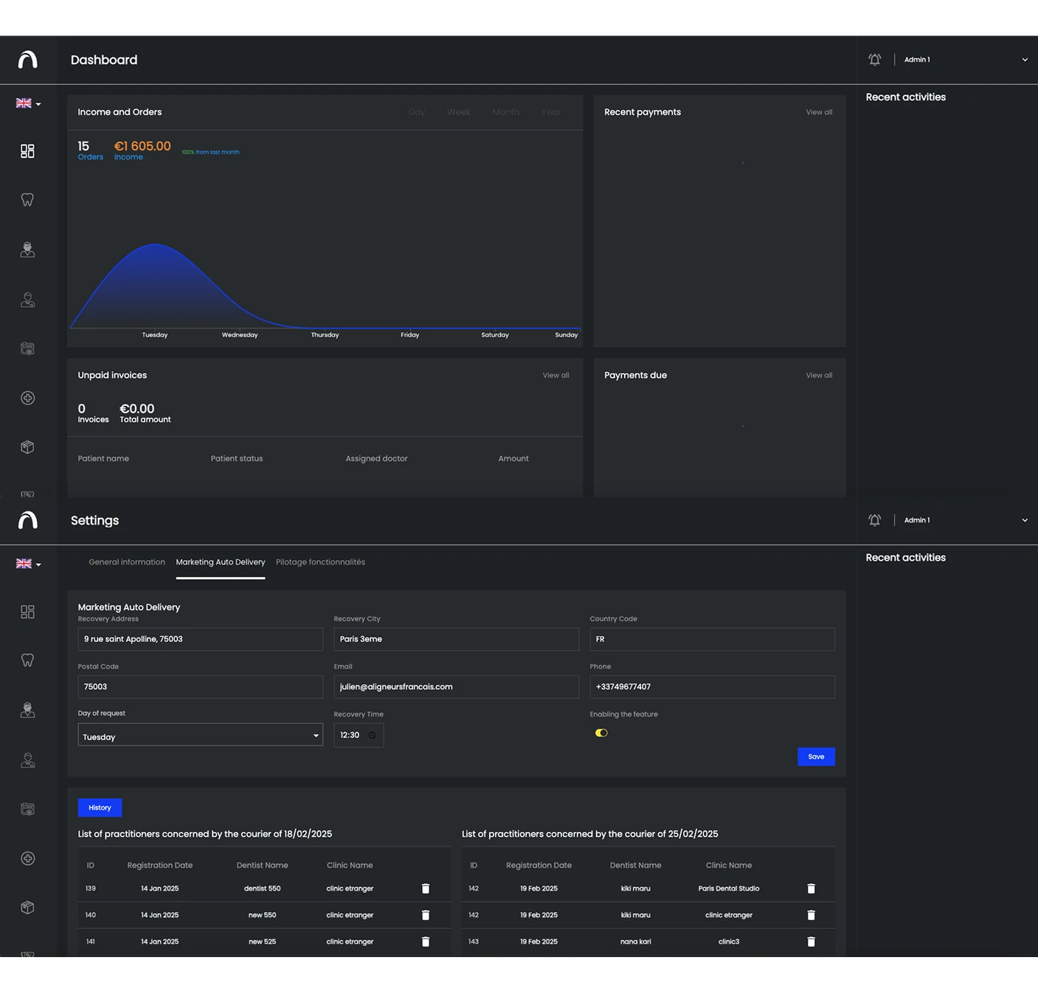Viewport: 1038px width, 994px height.
Task: Toggle the Enabling the feature switch
Action: pos(601,733)
